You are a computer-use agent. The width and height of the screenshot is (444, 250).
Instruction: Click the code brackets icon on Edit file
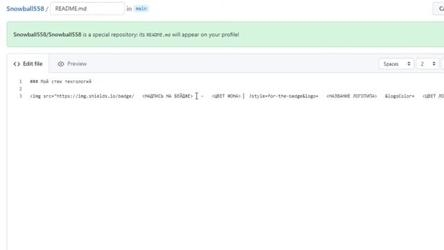(17, 64)
